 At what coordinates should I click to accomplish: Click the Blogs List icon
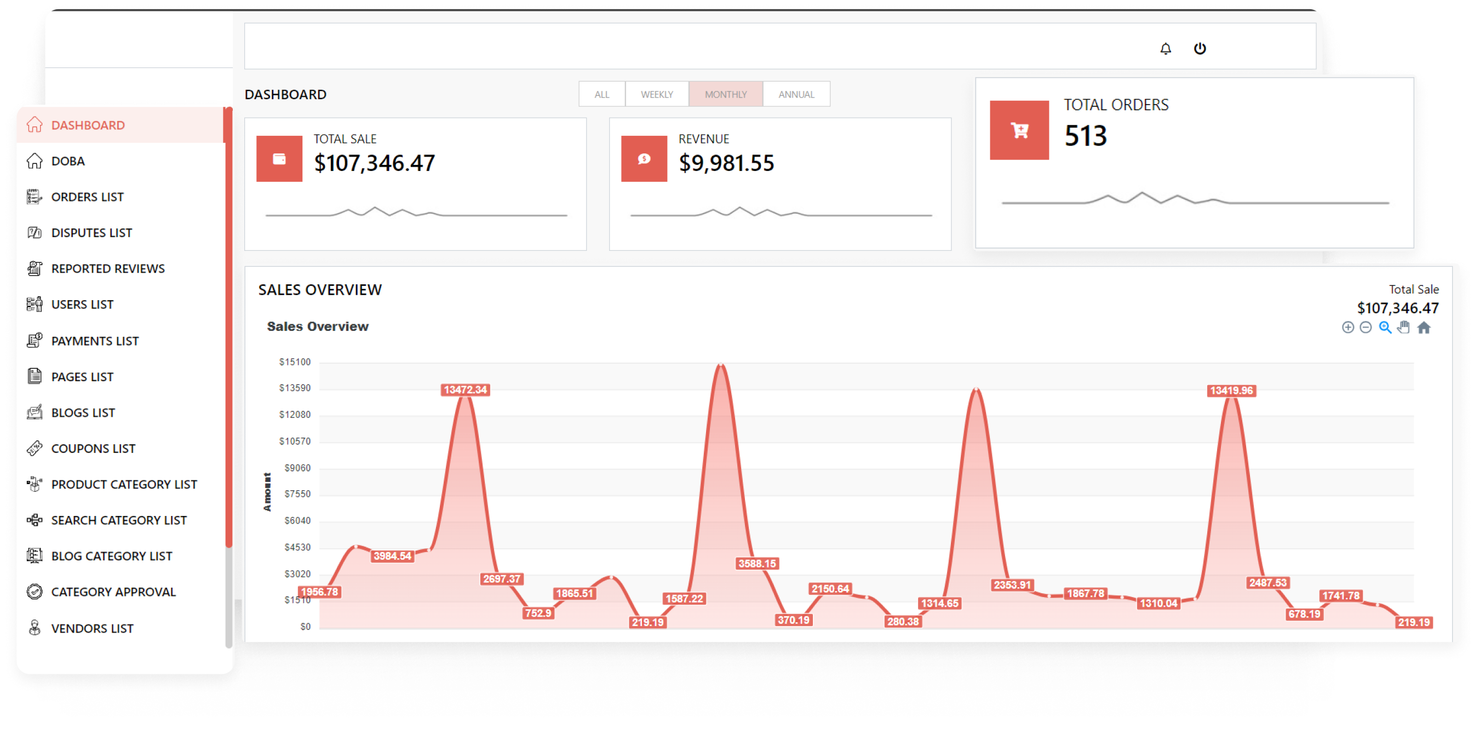[35, 412]
